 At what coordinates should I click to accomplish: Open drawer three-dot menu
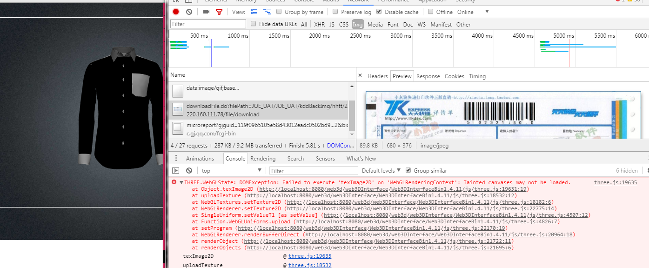click(176, 158)
